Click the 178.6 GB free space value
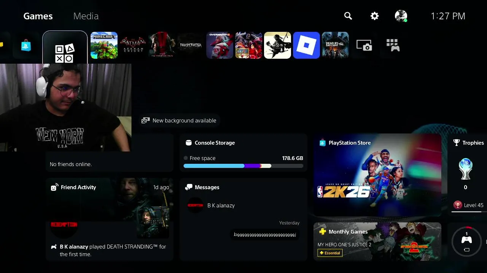Screen dimensions: 487x273 293,158
